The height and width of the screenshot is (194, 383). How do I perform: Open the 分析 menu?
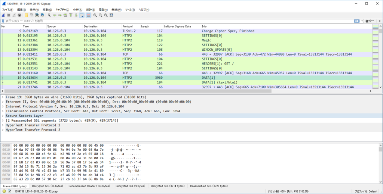77,10
